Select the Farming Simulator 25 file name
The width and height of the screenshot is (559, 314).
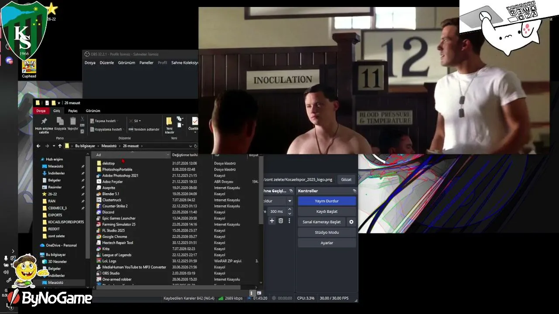click(x=119, y=225)
